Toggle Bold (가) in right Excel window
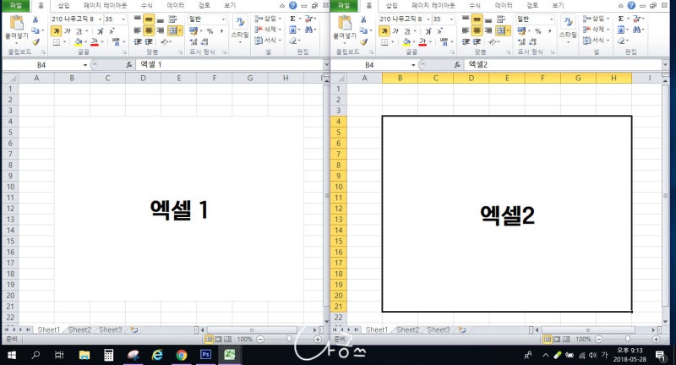The height and width of the screenshot is (365, 676). [x=384, y=31]
